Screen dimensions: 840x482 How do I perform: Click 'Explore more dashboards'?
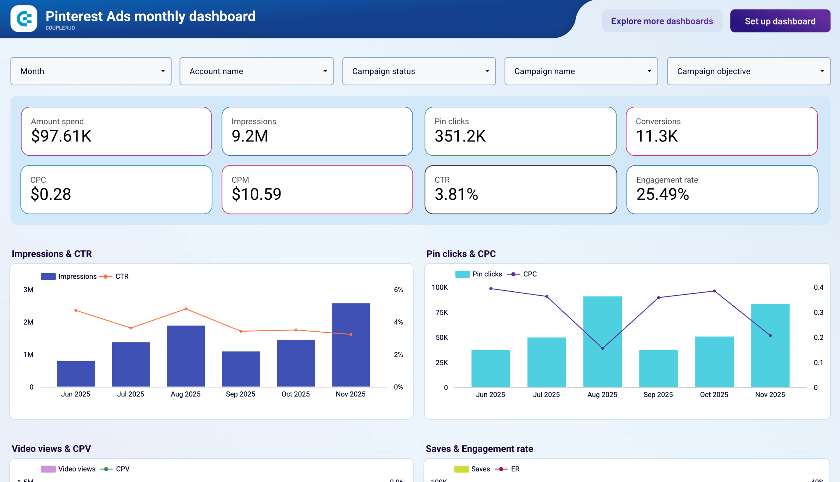click(x=662, y=21)
